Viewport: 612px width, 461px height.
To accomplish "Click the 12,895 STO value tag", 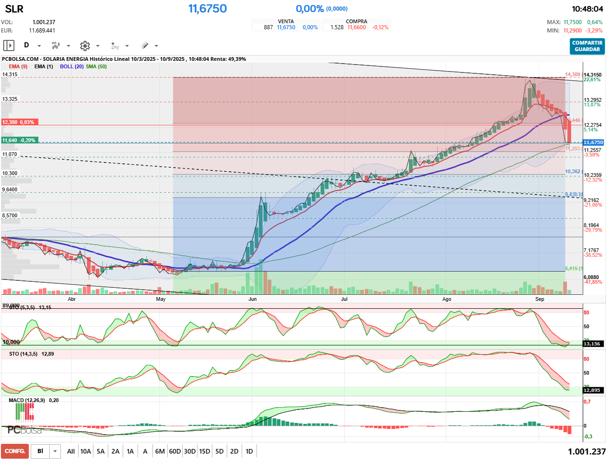I will pyautogui.click(x=593, y=390).
